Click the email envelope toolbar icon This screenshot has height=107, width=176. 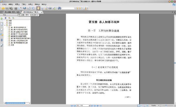click(x=20, y=8)
